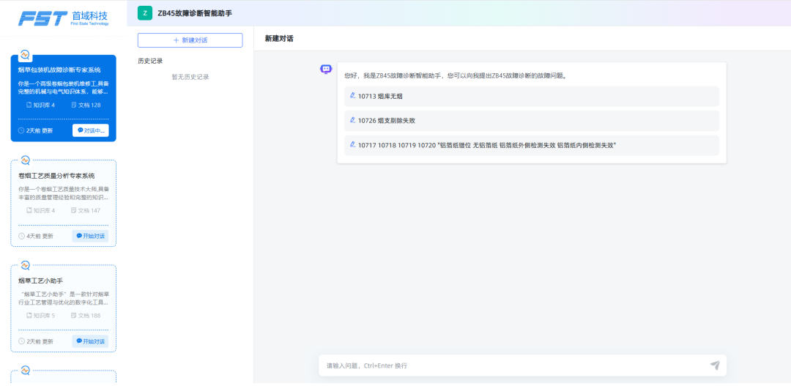Click badge icon atop 卷烟工艺质量分析专家系统 card
Screen dimensions: 791x386
[x=25, y=160]
